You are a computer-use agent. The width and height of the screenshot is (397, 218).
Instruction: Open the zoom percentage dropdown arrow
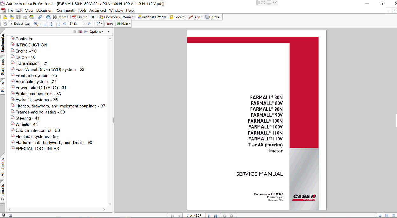tap(84, 24)
